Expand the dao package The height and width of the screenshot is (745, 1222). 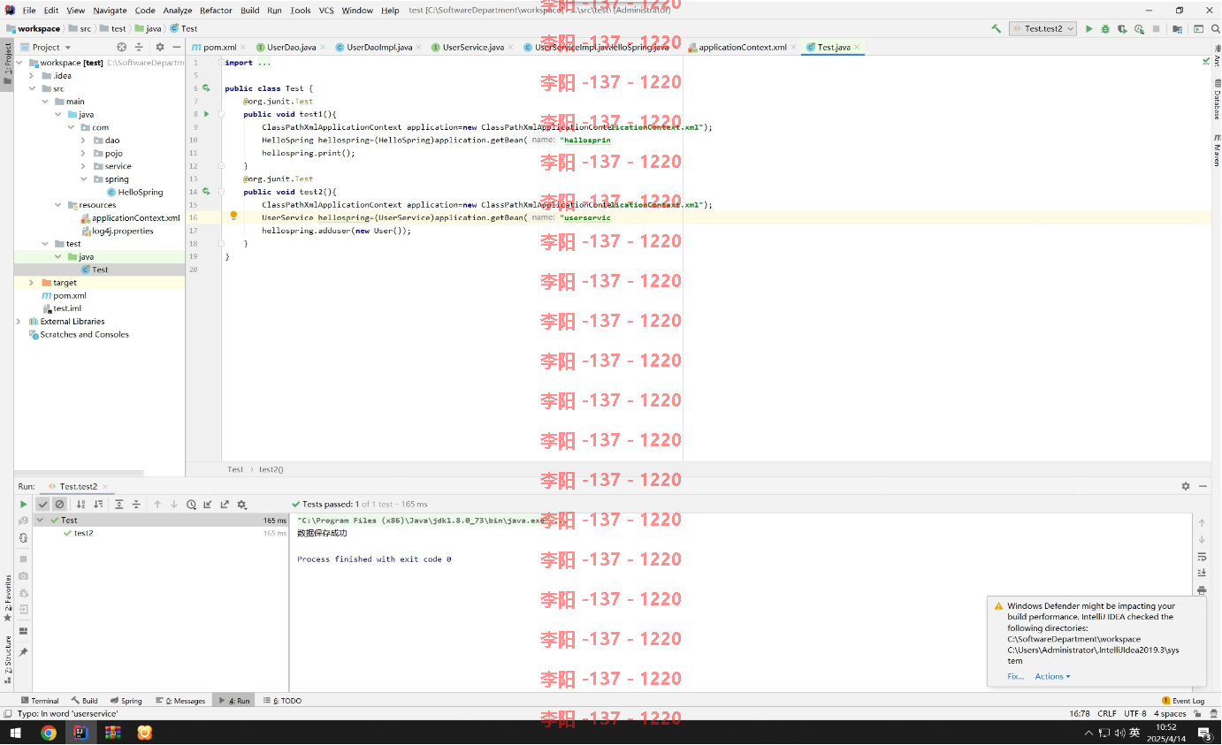click(x=83, y=141)
